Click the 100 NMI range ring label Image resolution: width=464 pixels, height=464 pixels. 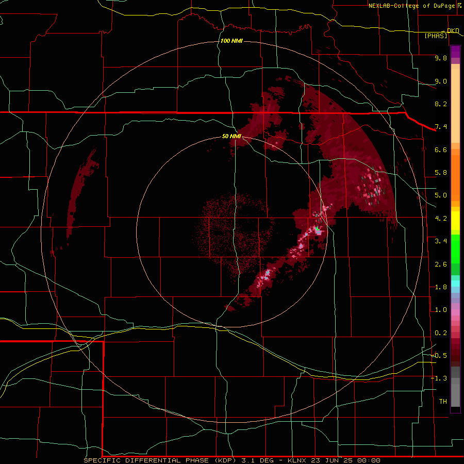(x=231, y=41)
